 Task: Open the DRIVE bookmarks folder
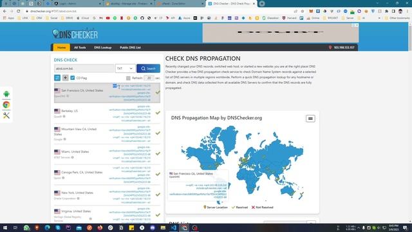pos(67,18)
